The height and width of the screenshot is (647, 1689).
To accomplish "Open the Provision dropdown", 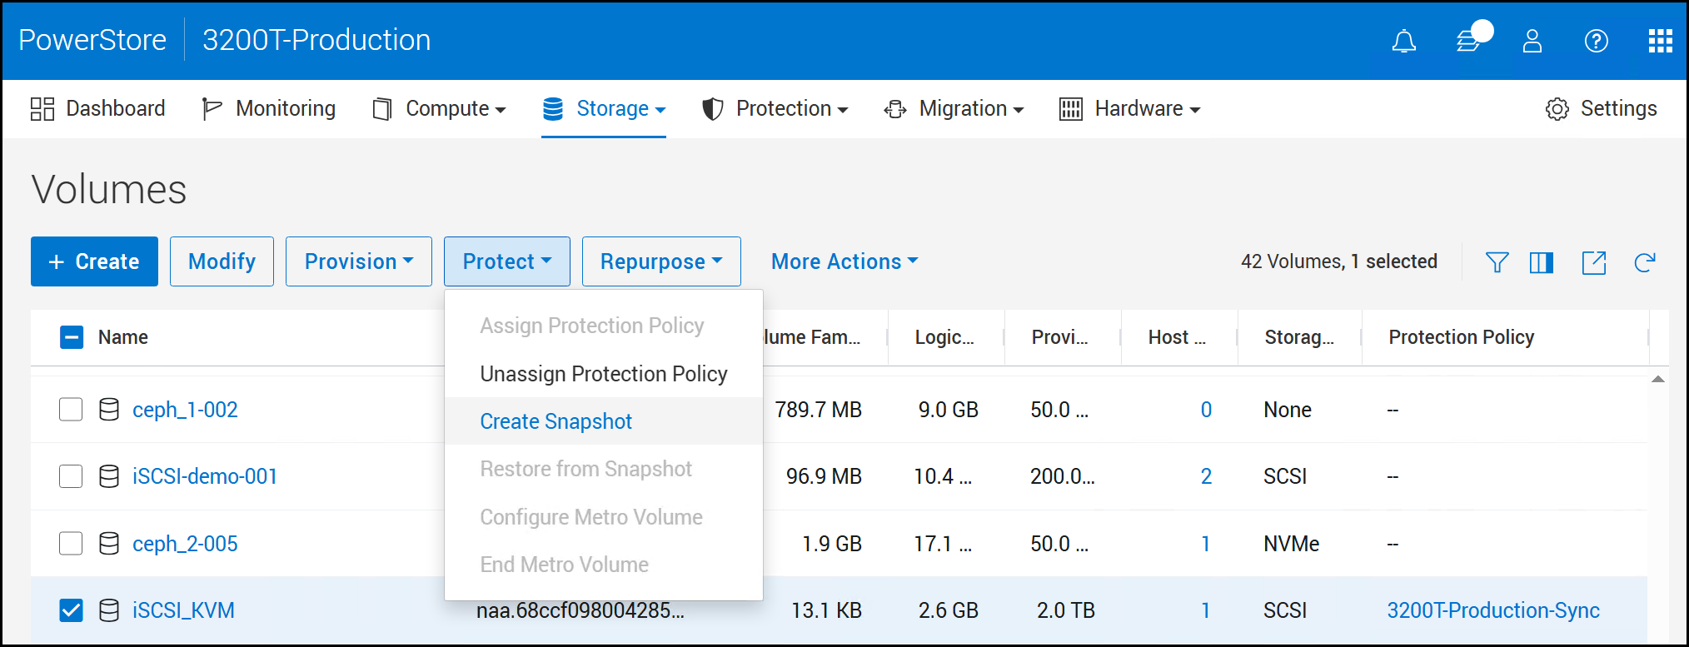I will tap(359, 261).
